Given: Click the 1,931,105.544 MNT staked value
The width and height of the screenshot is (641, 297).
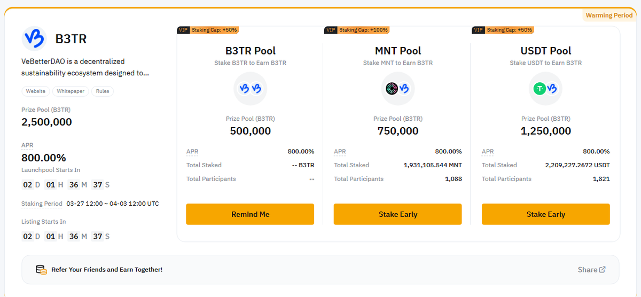Looking at the screenshot, I should click(x=433, y=165).
